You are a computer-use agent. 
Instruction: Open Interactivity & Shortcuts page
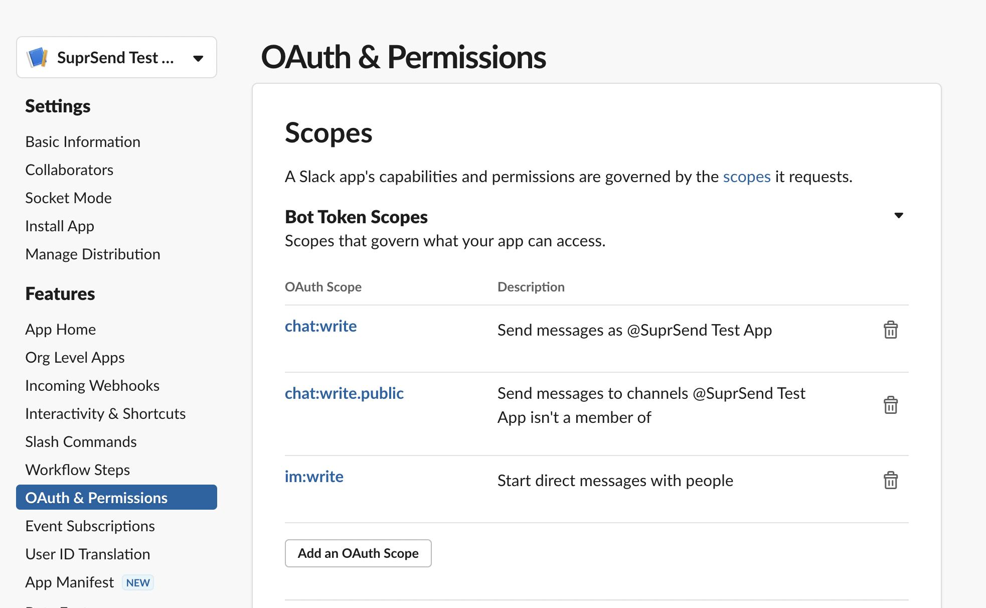[105, 414]
